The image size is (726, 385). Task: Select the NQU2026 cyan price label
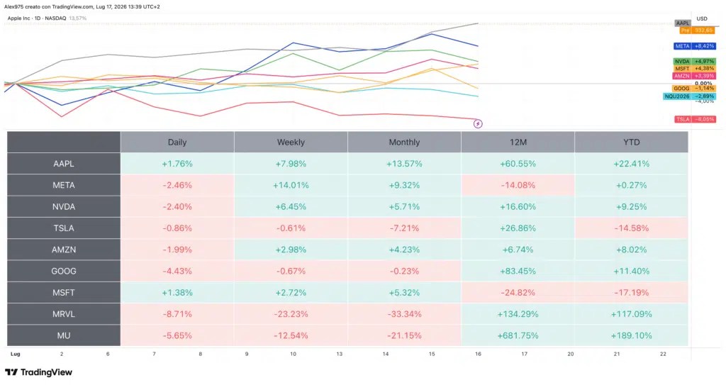click(x=689, y=96)
